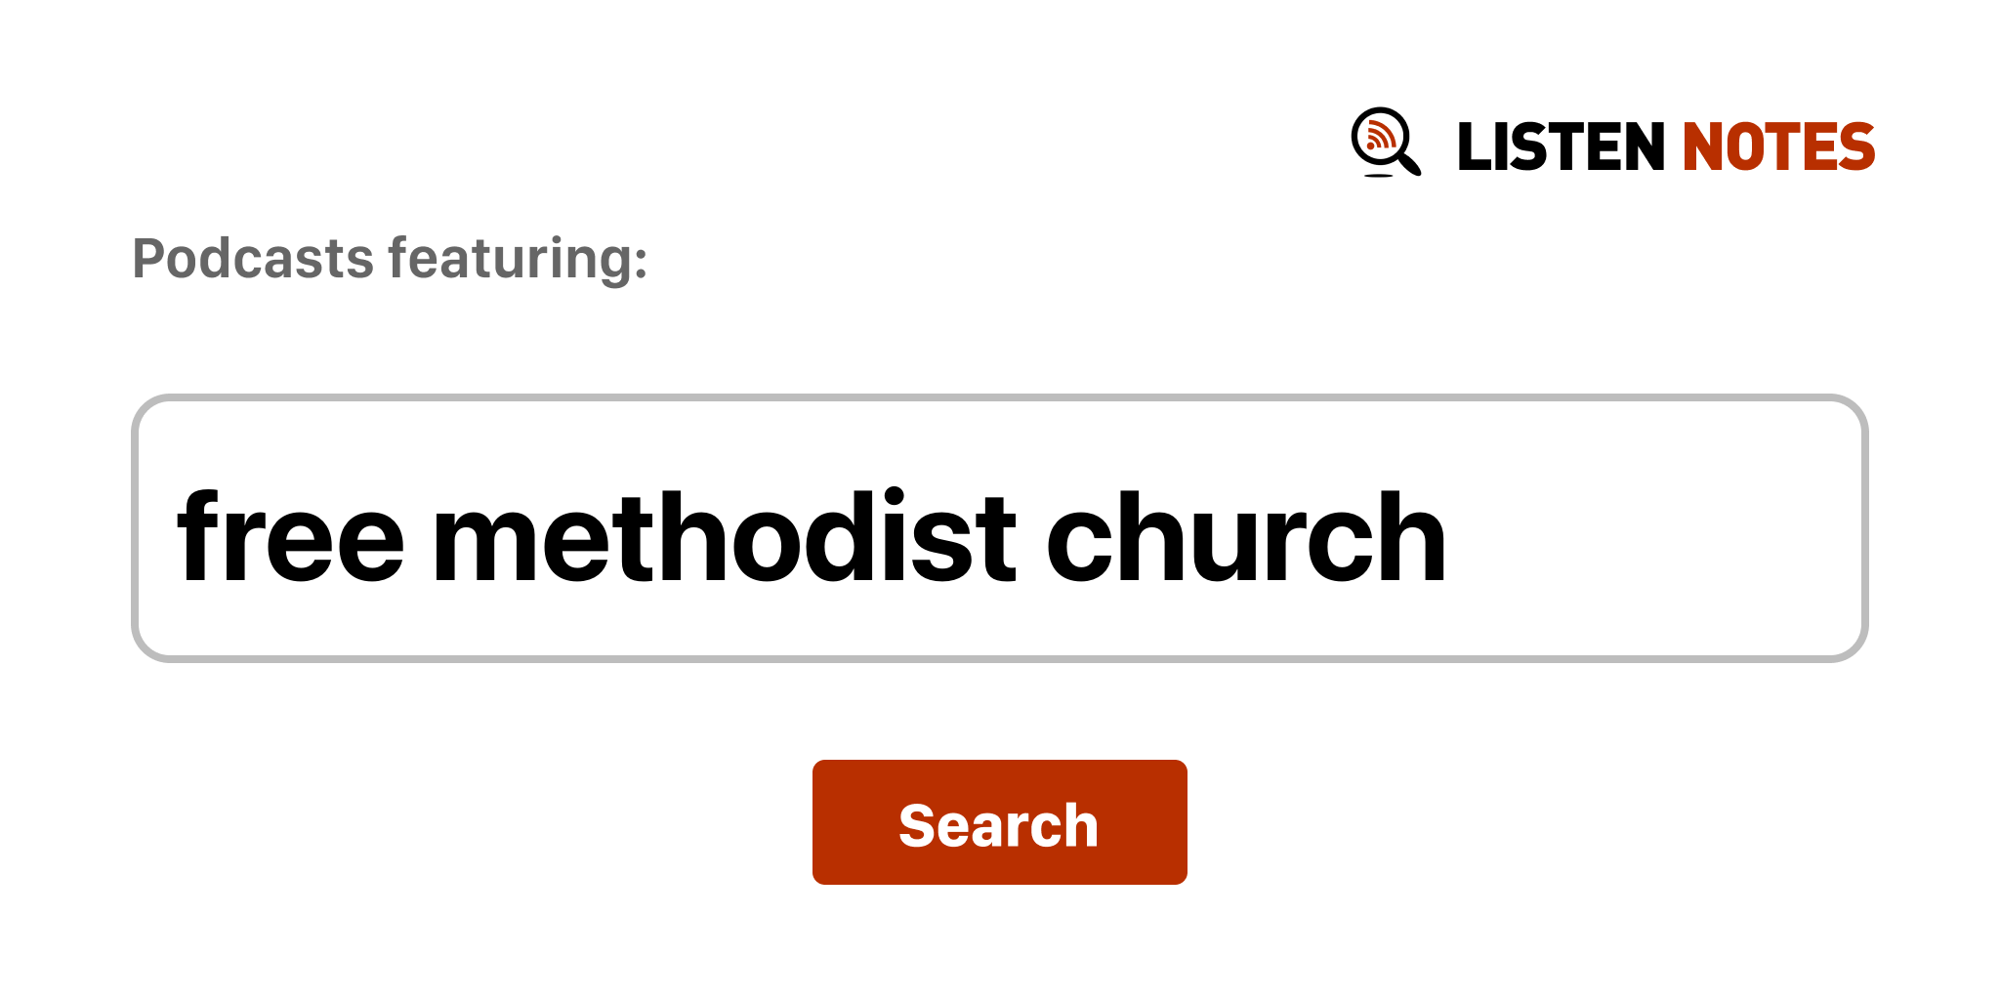Click the black LISTEN wordmark
This screenshot has height=1000, width=2000.
1560,147
